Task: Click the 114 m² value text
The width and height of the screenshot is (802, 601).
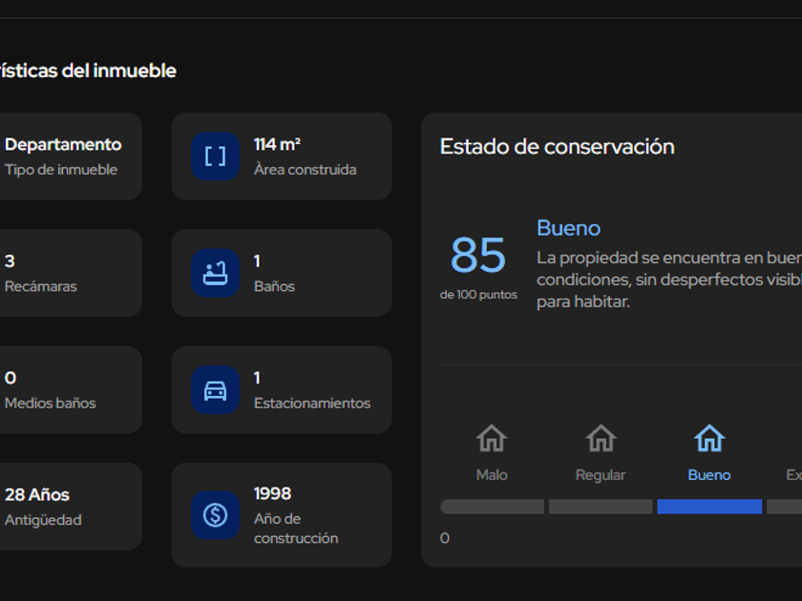Action: [x=277, y=145]
